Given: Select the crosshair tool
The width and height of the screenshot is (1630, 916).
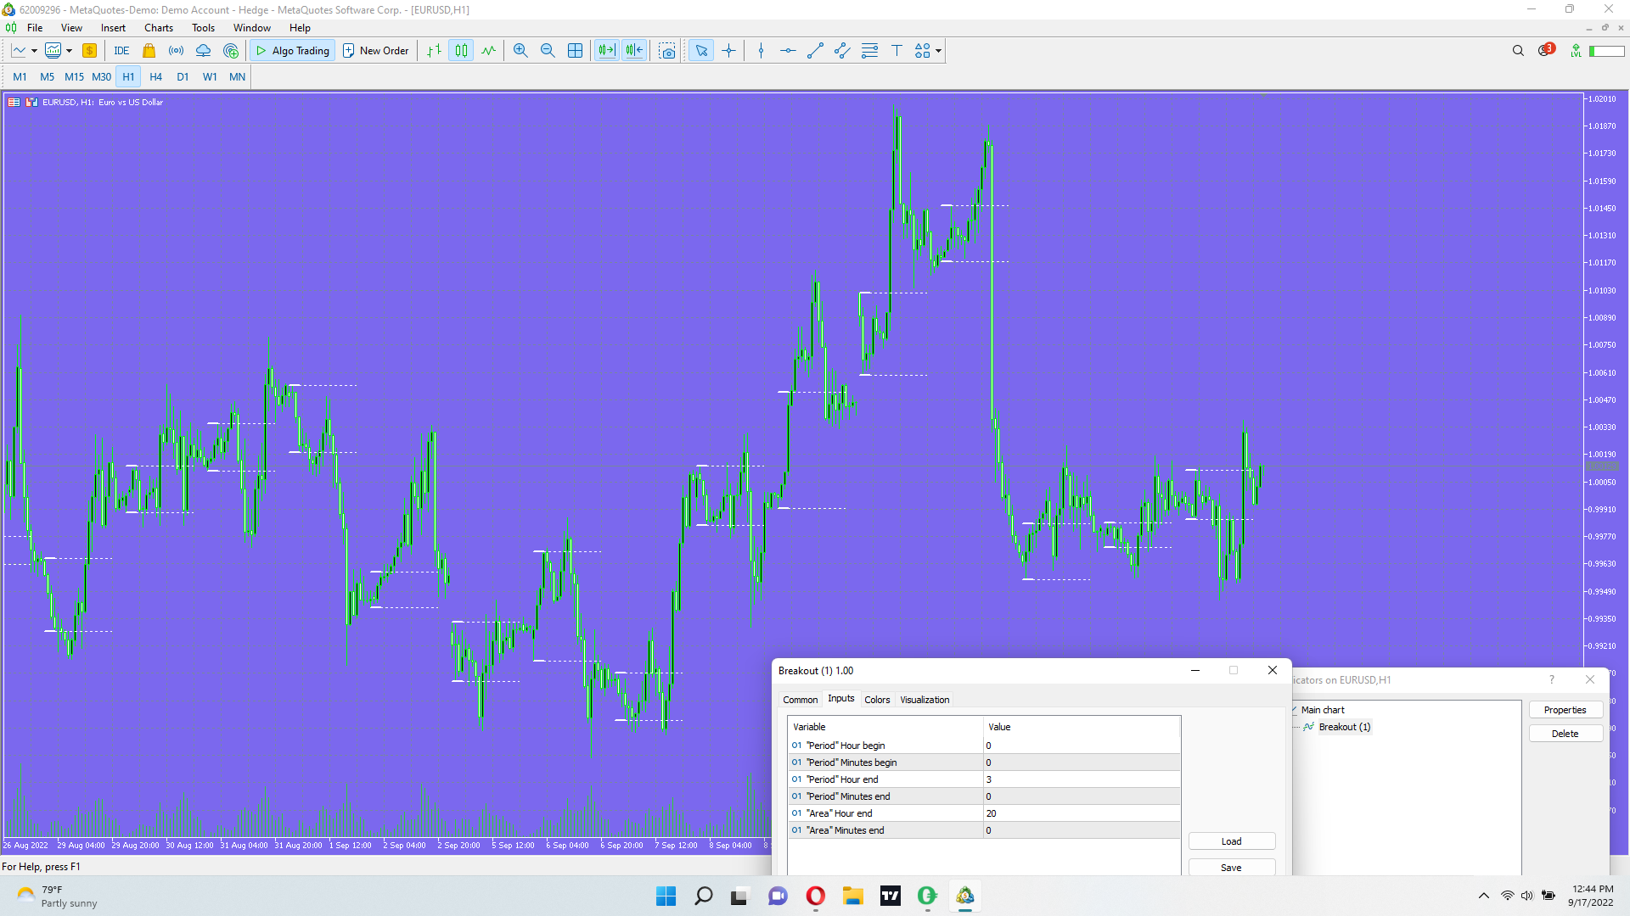Looking at the screenshot, I should coord(728,51).
